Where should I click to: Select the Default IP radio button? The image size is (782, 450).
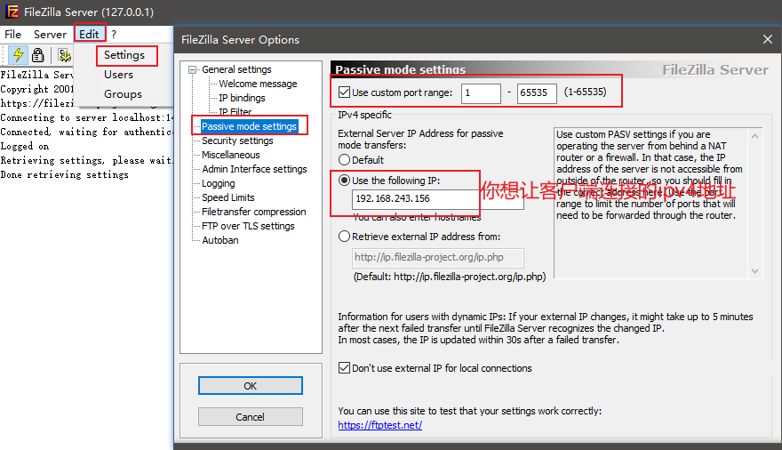tap(344, 160)
